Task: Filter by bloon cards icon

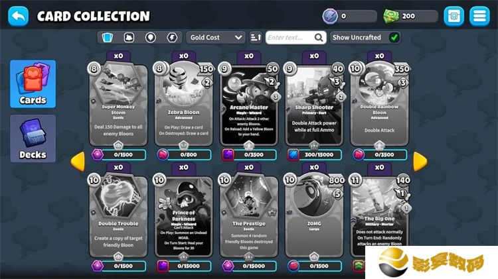Action: (x=150, y=37)
